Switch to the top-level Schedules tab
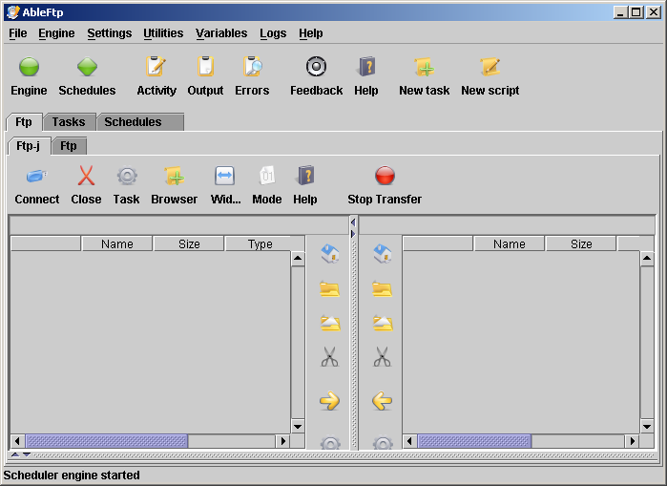This screenshot has height=486, width=667. pyautogui.click(x=139, y=122)
